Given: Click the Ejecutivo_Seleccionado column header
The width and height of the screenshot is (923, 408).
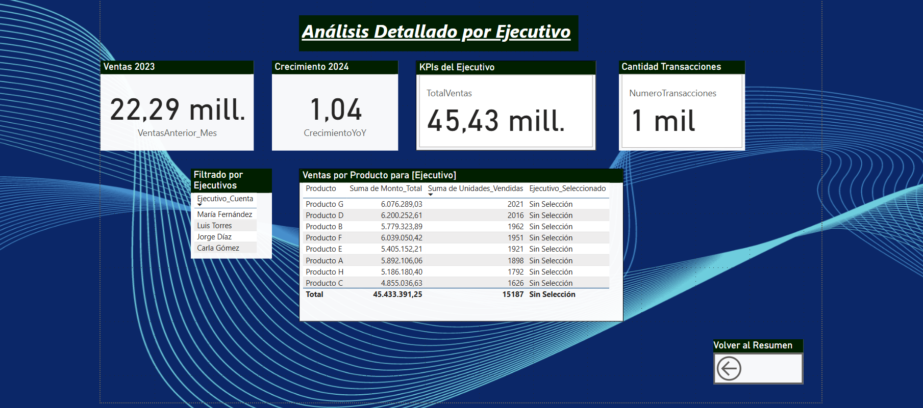Looking at the screenshot, I should click(567, 188).
